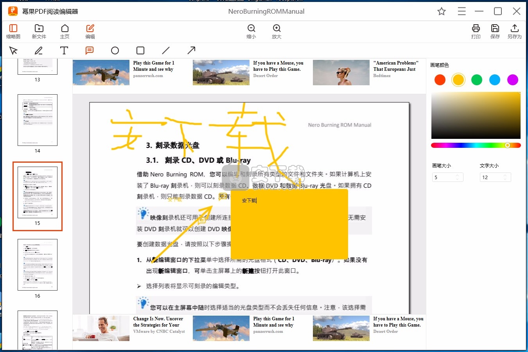528x352 pixels.
Task: Choose the magenta pen color
Action: coord(513,80)
